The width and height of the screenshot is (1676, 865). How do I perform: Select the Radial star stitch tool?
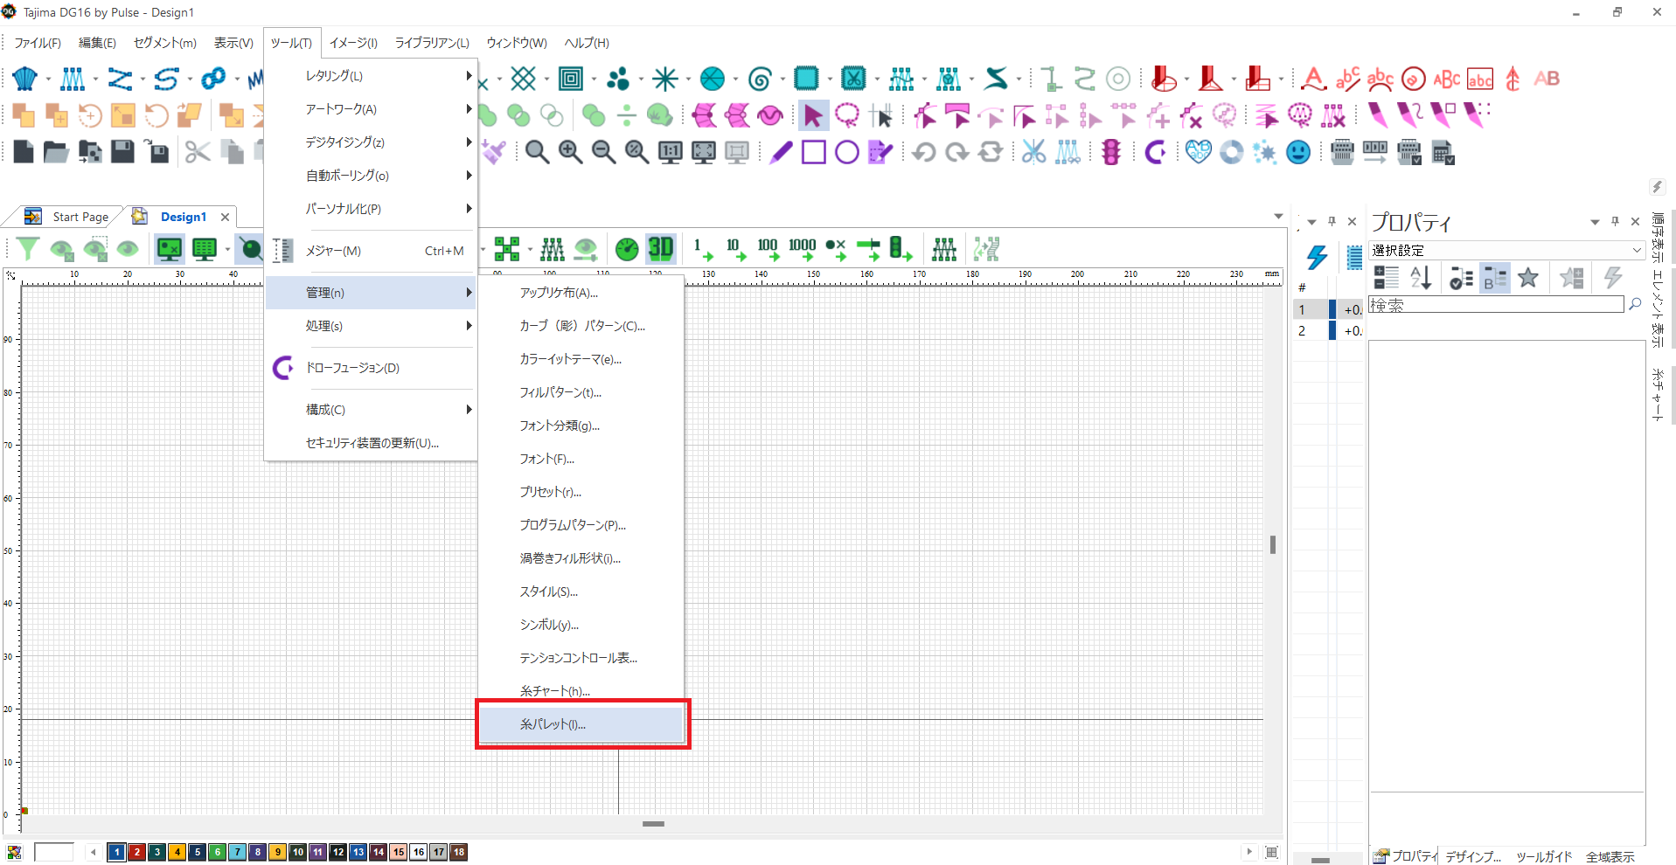click(x=664, y=79)
